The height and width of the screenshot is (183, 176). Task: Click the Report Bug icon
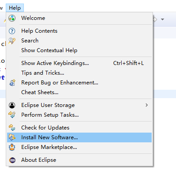coord(12,83)
